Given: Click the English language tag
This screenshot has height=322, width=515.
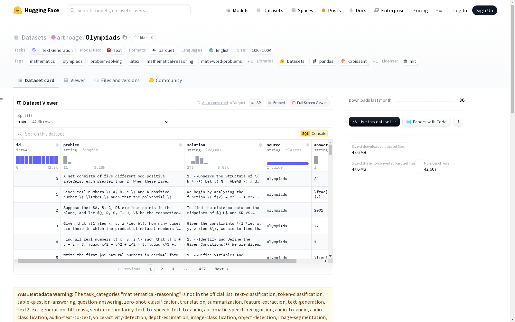Looking at the screenshot, I should pos(219,50).
